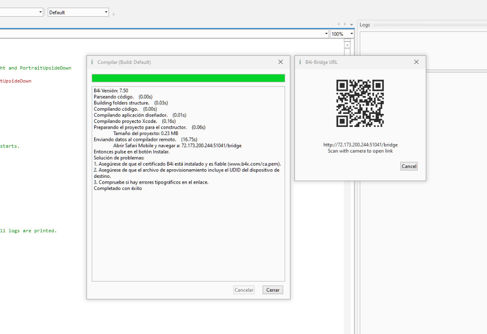Click 'Compilando aplicación diseñador.' log line
The image size is (487, 334).
[x=140, y=115]
